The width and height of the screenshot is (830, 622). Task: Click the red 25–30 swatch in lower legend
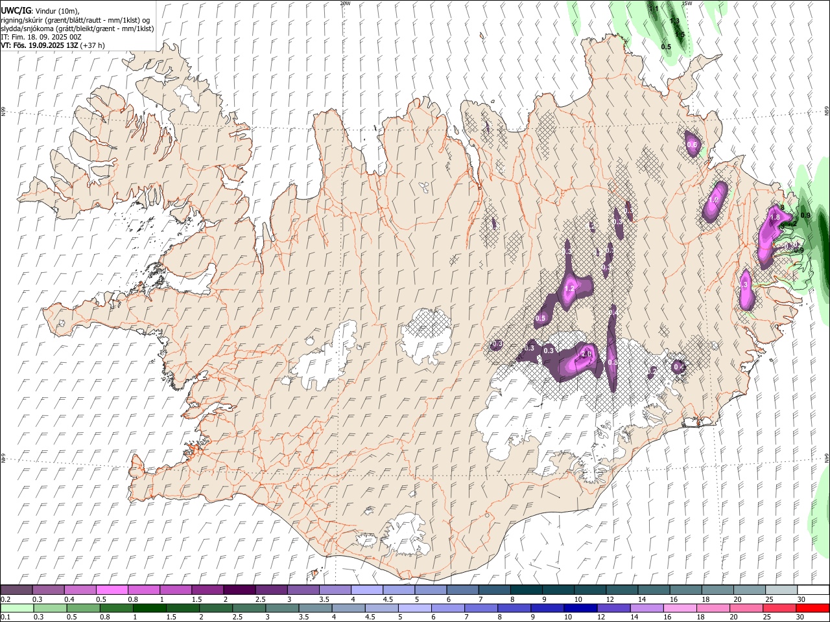tap(778, 608)
